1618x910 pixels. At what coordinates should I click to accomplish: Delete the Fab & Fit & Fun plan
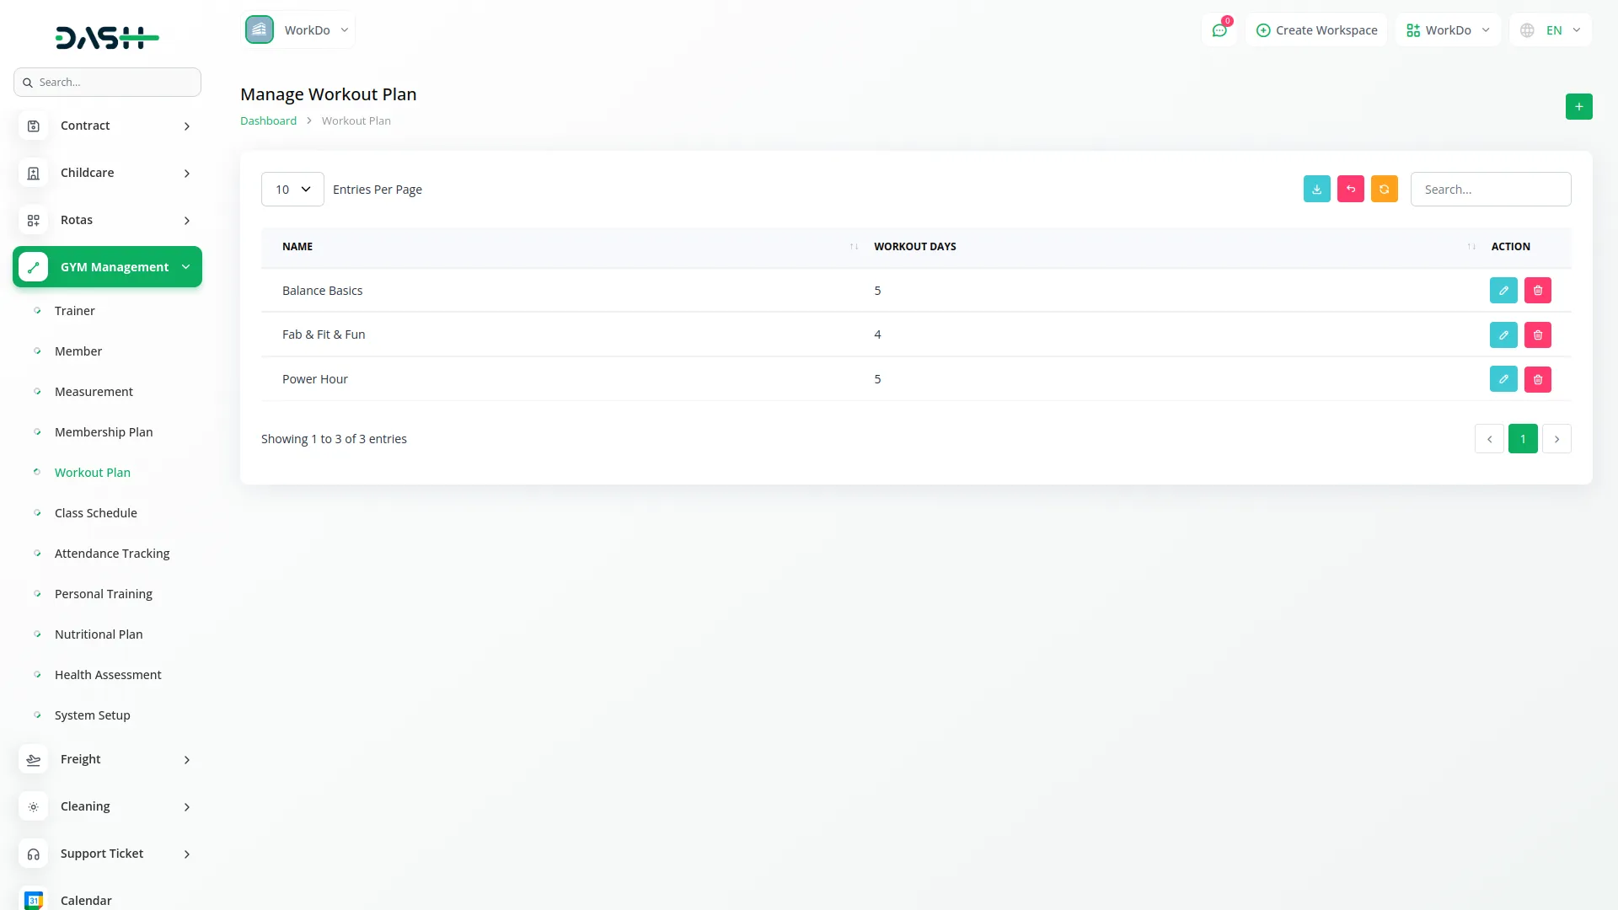click(x=1537, y=335)
